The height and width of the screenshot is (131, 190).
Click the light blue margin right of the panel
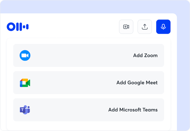point(183,73)
